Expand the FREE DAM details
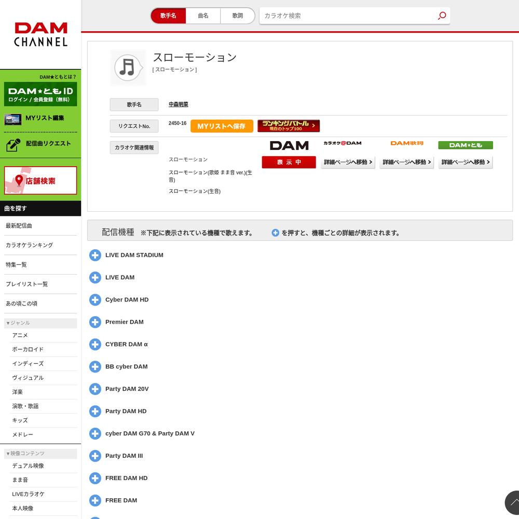 [95, 500]
